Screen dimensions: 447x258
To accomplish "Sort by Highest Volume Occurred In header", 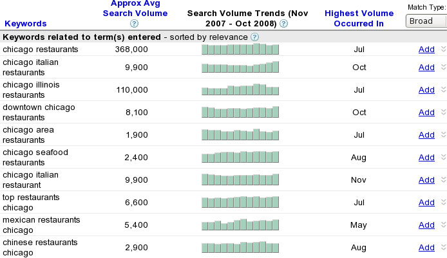I will [x=359, y=19].
